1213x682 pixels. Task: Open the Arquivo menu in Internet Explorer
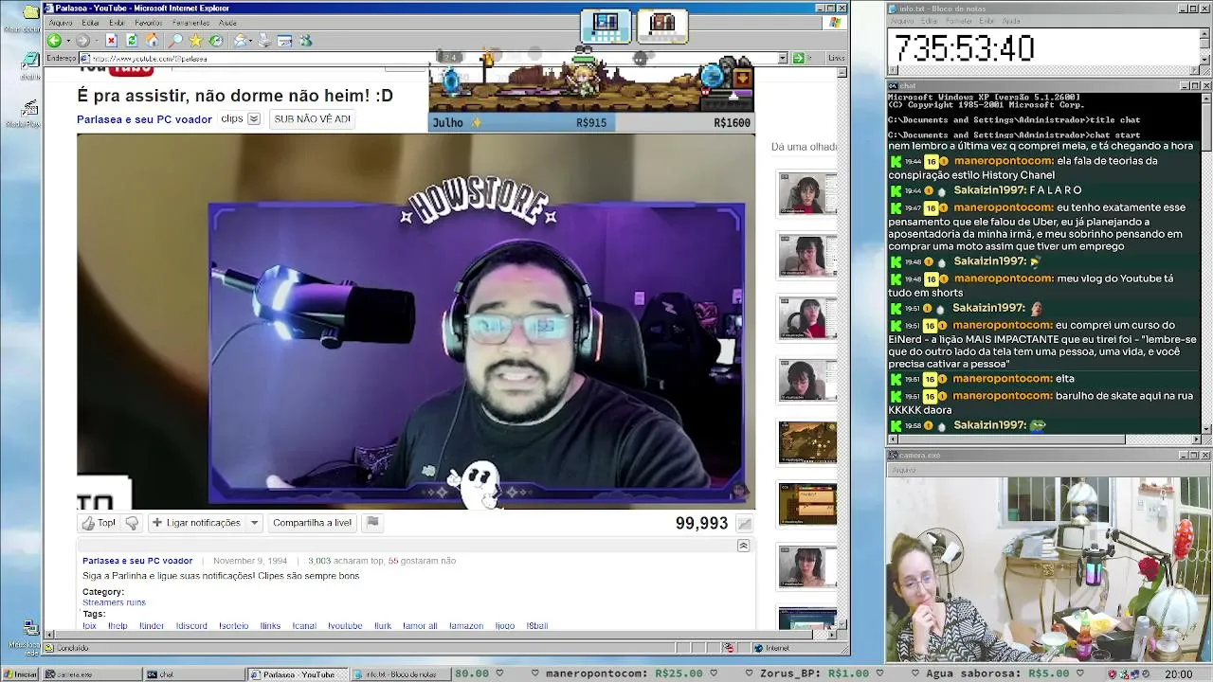(x=60, y=23)
